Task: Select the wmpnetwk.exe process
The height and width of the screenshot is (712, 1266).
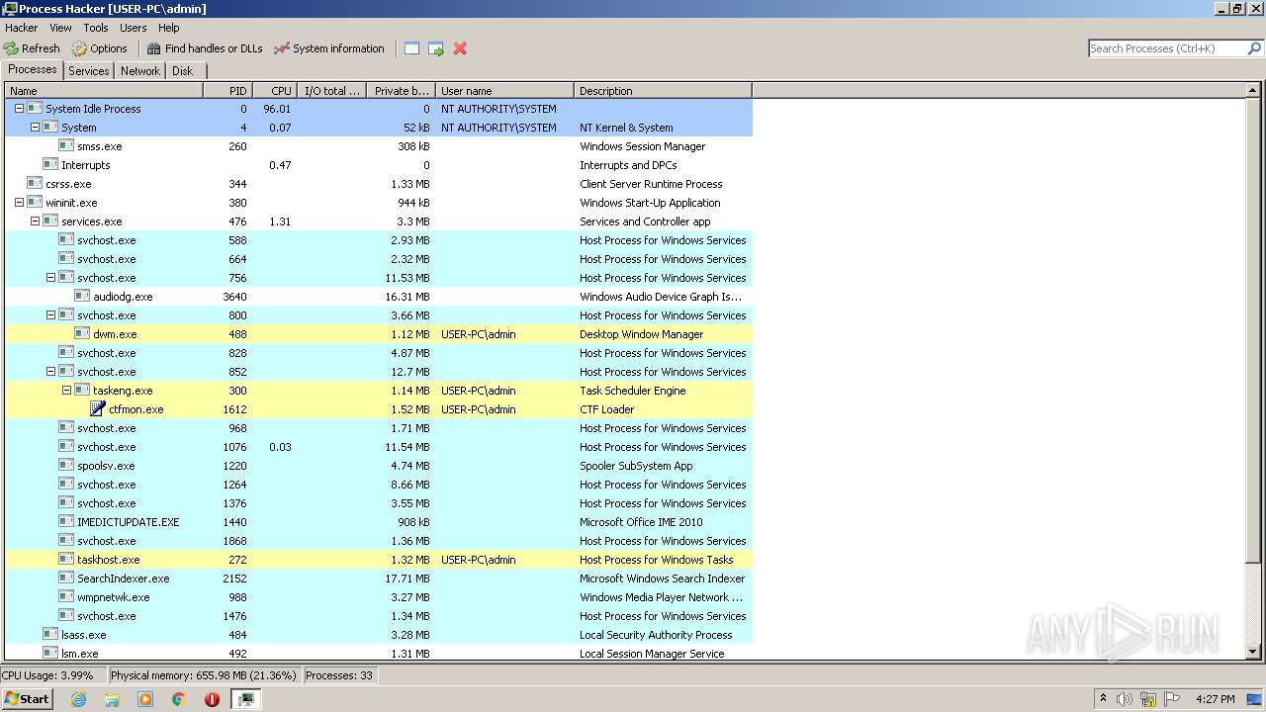Action: tap(379, 597)
